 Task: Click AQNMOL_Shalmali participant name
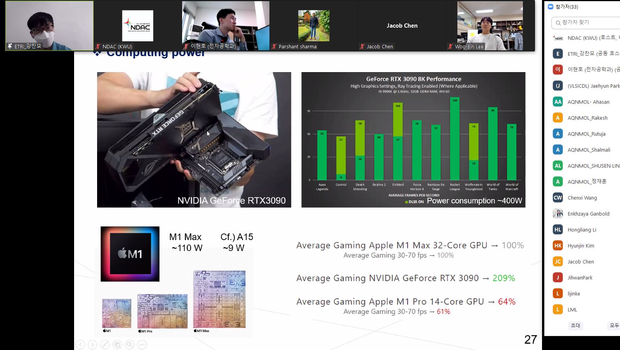[x=589, y=150]
